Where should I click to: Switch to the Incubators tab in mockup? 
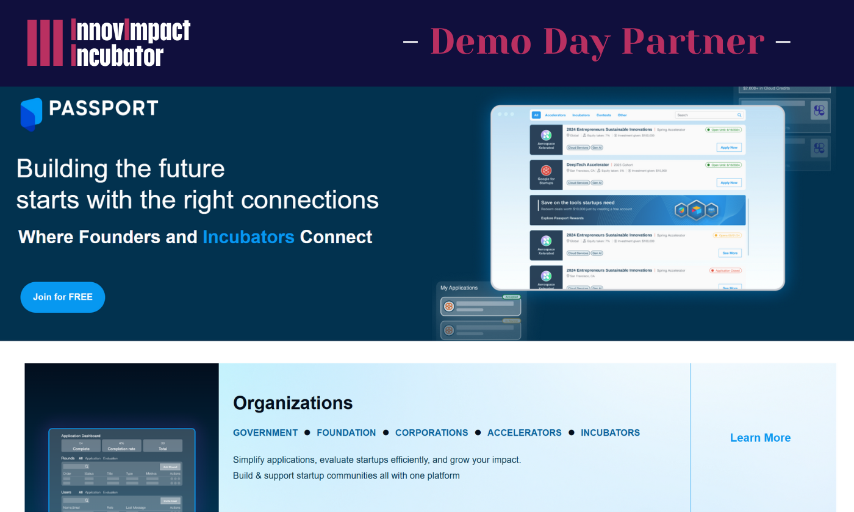(581, 115)
